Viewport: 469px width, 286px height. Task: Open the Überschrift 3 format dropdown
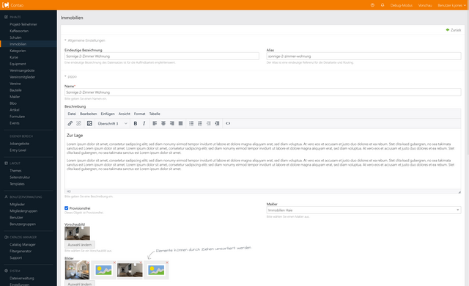tap(112, 123)
